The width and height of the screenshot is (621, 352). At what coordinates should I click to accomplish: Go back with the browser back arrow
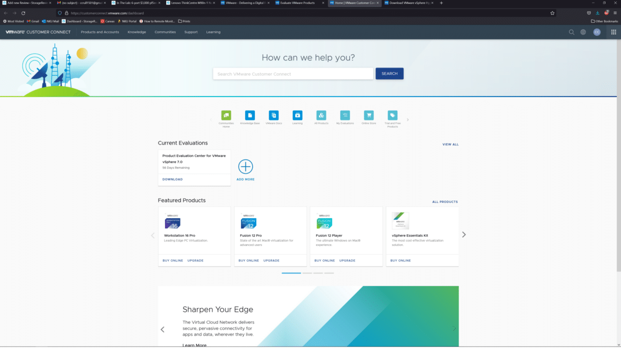click(x=5, y=13)
